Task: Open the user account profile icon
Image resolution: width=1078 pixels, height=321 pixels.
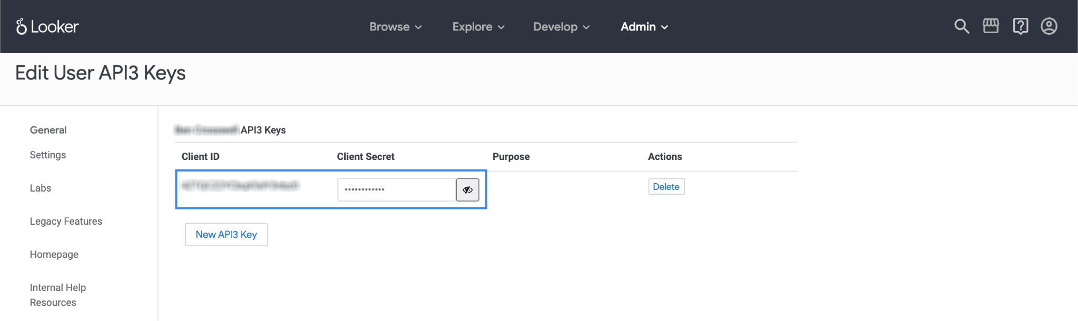Action: pos(1049,26)
